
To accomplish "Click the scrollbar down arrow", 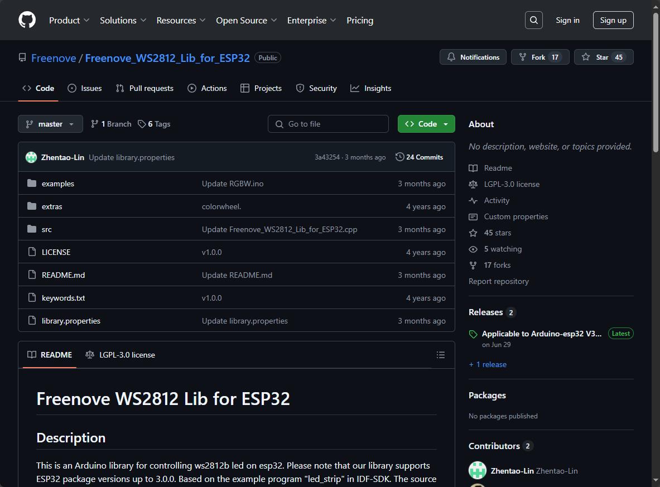I will pos(656,480).
